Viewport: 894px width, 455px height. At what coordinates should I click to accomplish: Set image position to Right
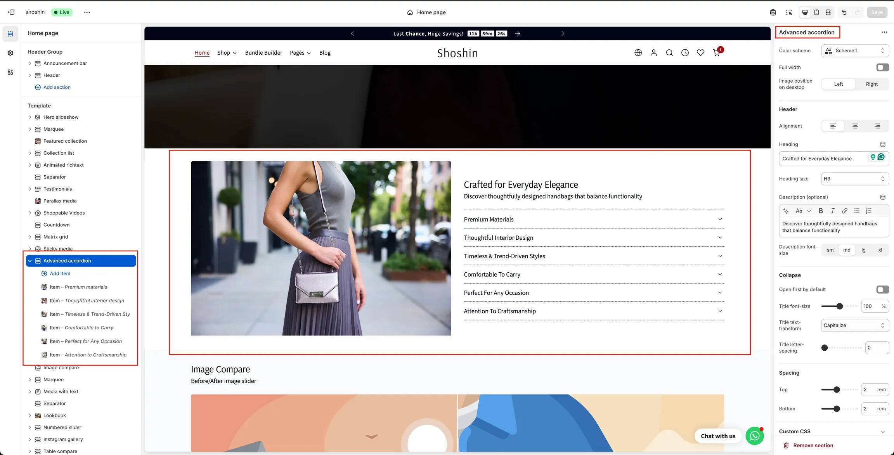[x=871, y=84]
